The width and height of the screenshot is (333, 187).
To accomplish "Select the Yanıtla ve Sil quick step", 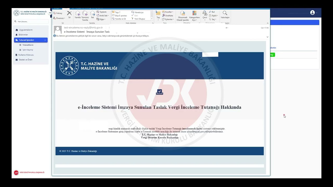I will pyautogui.click(x=119, y=19).
